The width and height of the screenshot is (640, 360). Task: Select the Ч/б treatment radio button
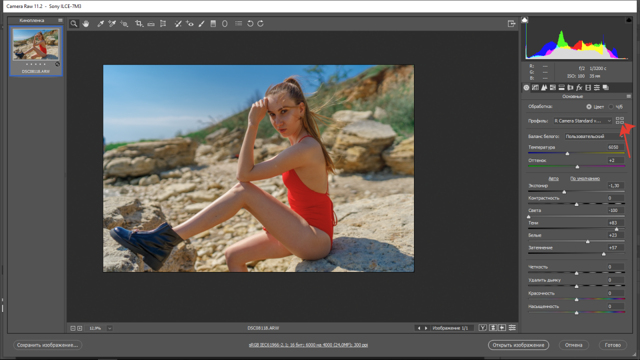(x=611, y=106)
